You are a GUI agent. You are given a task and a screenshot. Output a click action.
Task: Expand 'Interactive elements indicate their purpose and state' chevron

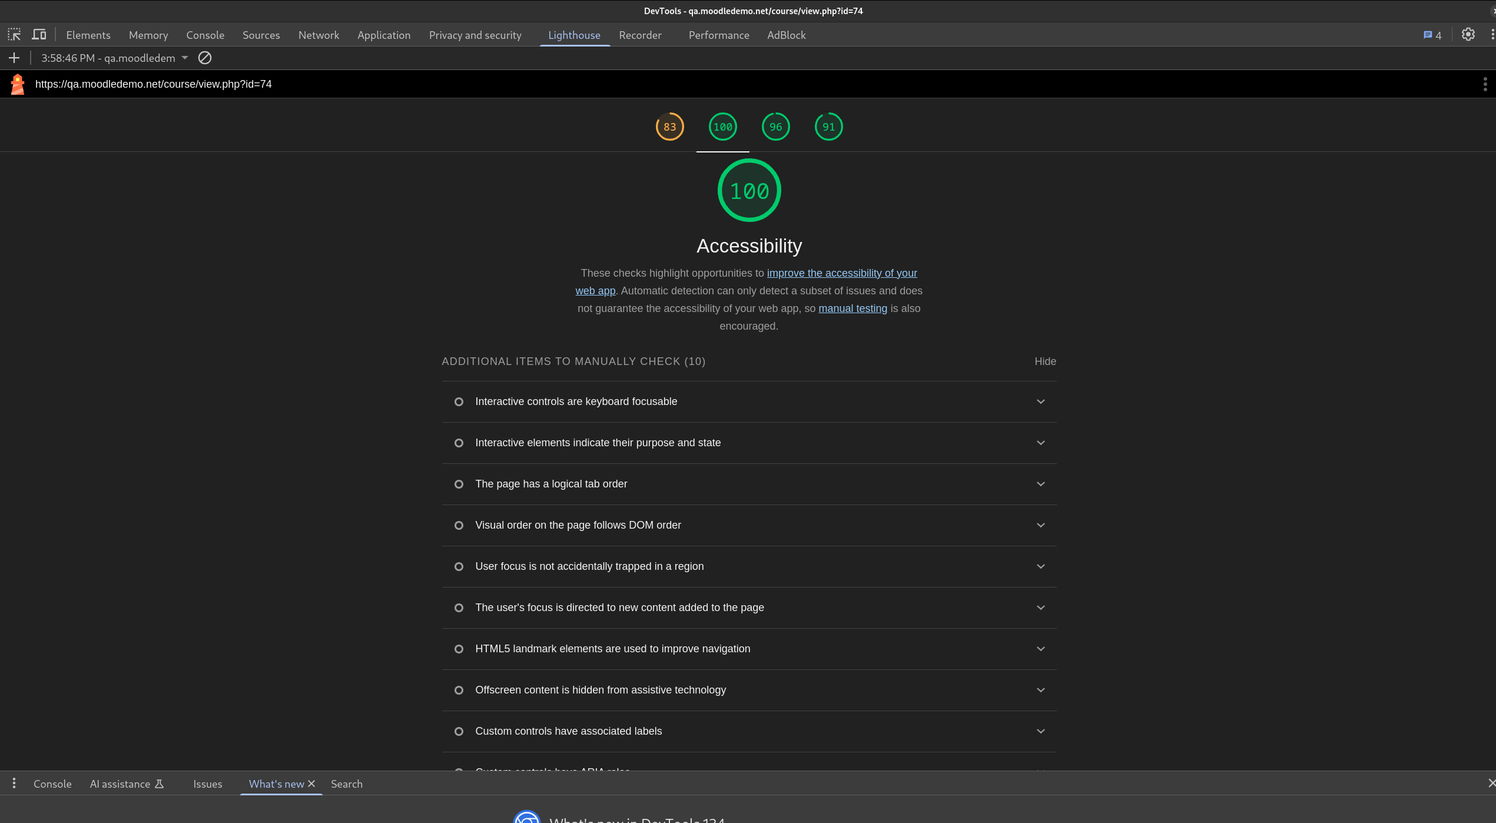1041,443
